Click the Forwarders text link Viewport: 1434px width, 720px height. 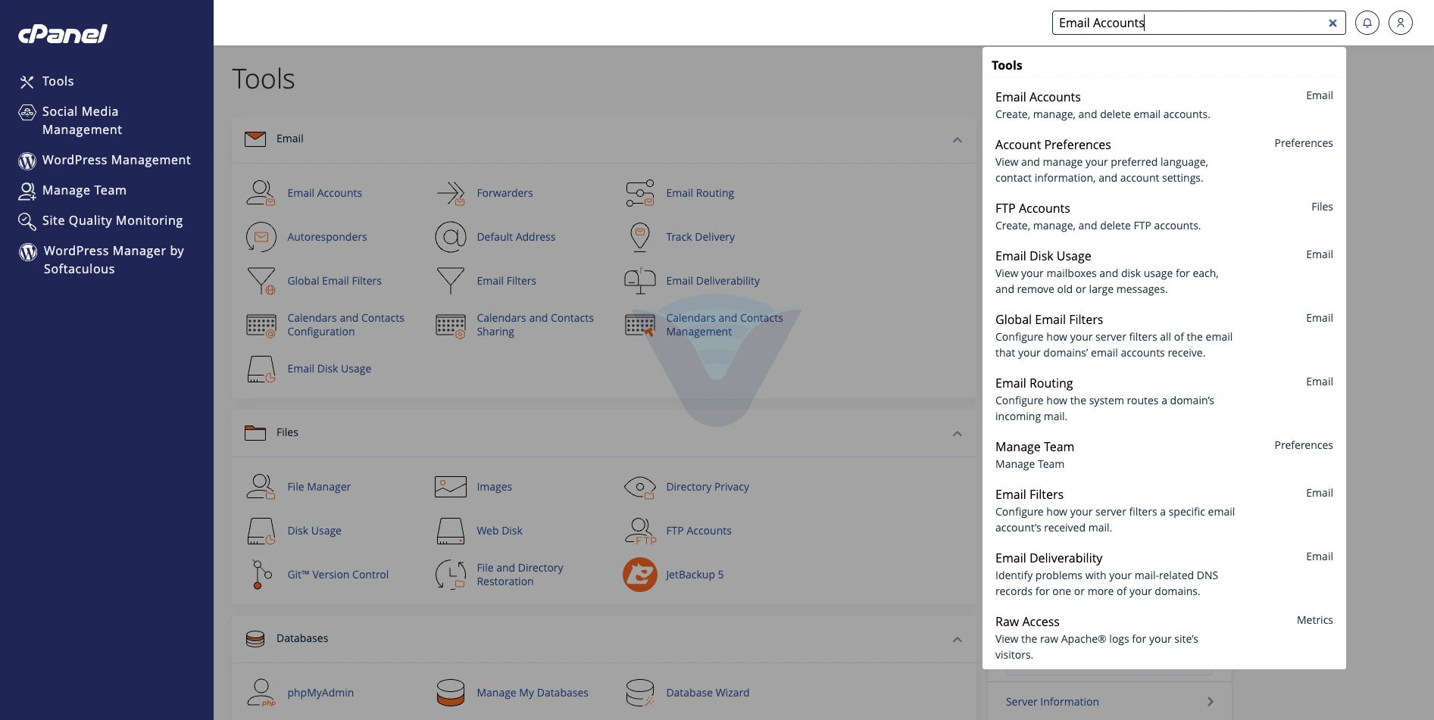[505, 193]
